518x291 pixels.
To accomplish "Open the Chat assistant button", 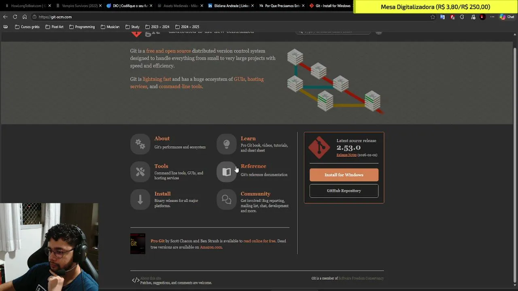I will tap(507, 17).
